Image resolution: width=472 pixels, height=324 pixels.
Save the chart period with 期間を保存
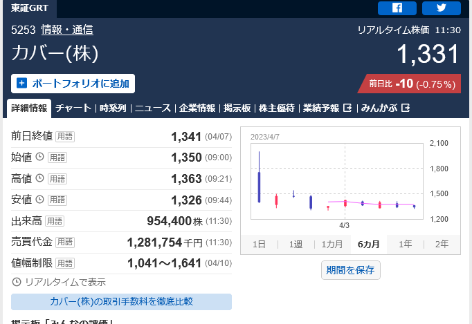351,270
